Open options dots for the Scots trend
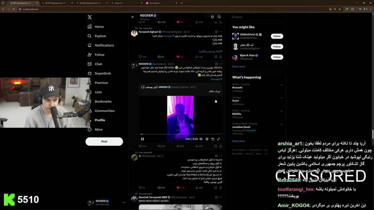Screen dimensions: 374x210 pyautogui.click(x=282, y=98)
